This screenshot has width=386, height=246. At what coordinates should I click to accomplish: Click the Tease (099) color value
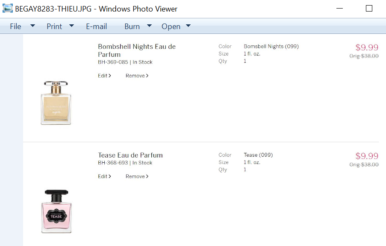pos(258,155)
